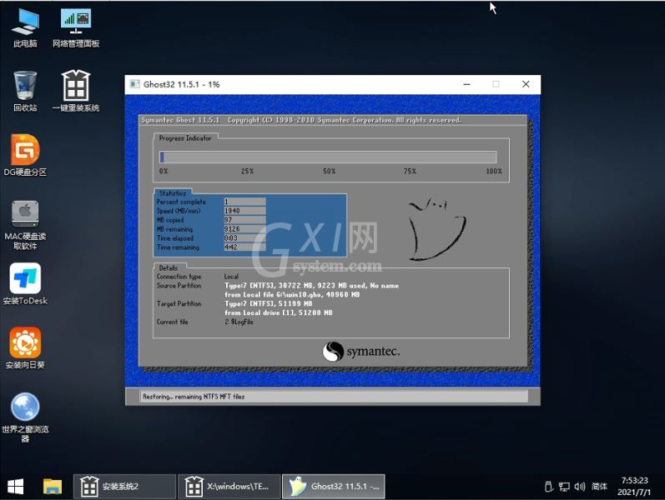This screenshot has height=500, width=665.
Task: Click the Current file entry $LogFile
Action: click(239, 322)
